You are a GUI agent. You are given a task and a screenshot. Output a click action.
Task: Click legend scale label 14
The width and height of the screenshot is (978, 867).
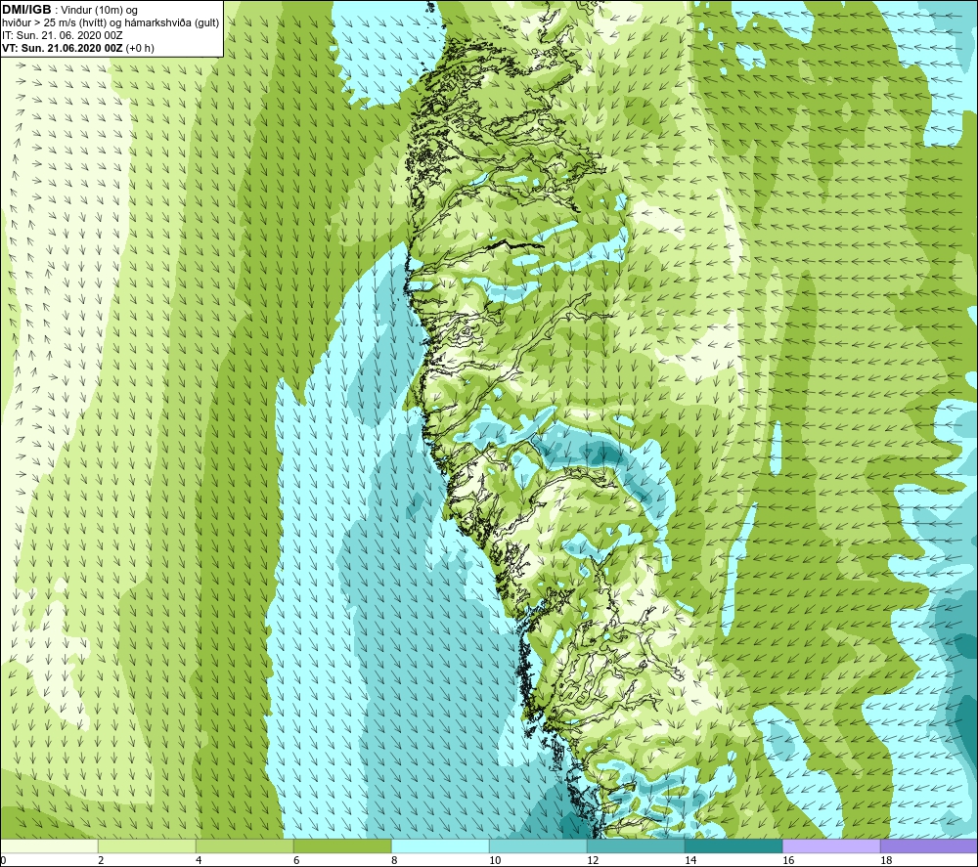[690, 861]
